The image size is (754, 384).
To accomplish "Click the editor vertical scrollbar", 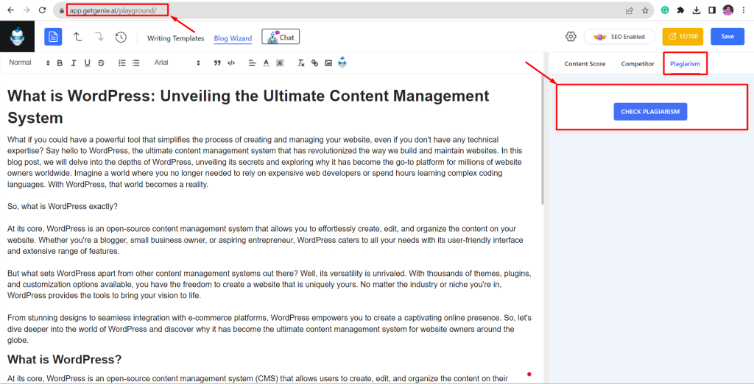I will pyautogui.click(x=543, y=139).
